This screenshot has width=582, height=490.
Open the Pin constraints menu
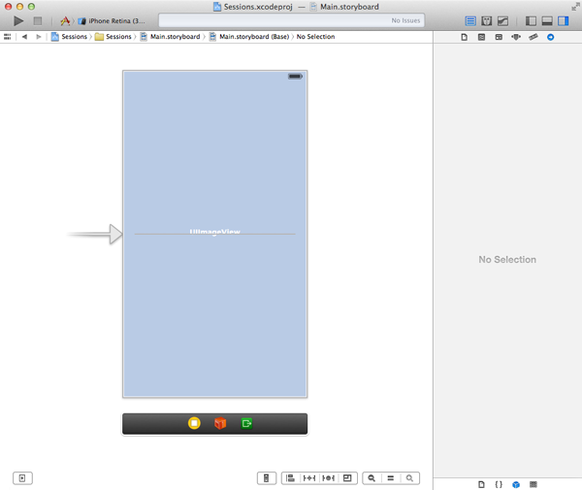309,478
